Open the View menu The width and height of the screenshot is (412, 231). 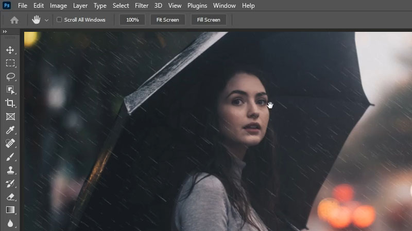[x=175, y=6]
